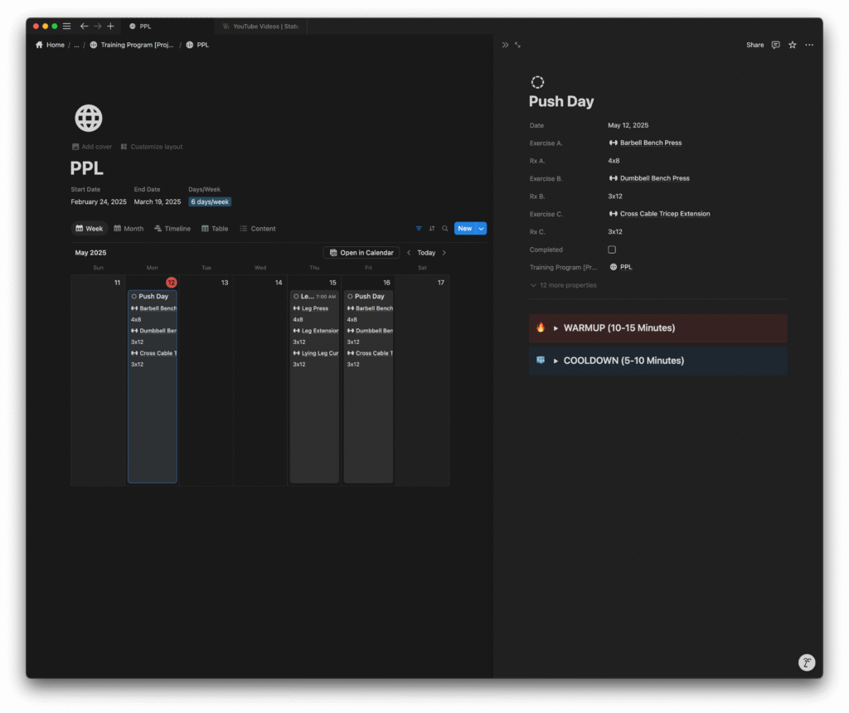Screen dimensions: 849x713
Task: Close side peek with double-chevron icon
Action: pos(505,45)
